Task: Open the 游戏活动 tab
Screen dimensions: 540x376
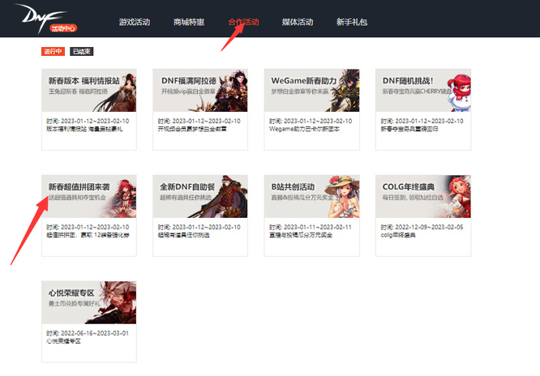Action: point(134,22)
